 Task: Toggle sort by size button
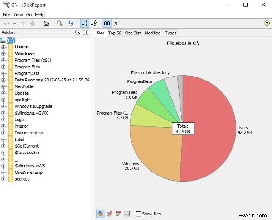click(85, 23)
